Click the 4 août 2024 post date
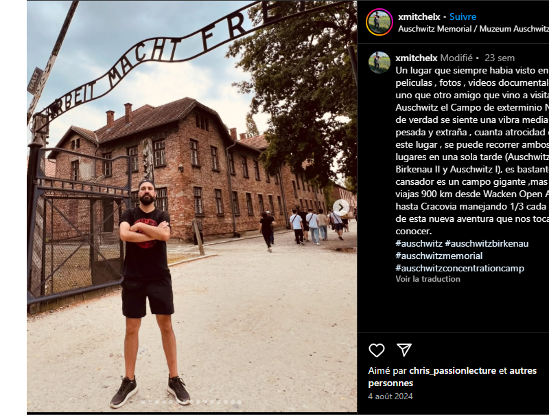The width and height of the screenshot is (549, 415). point(390,396)
